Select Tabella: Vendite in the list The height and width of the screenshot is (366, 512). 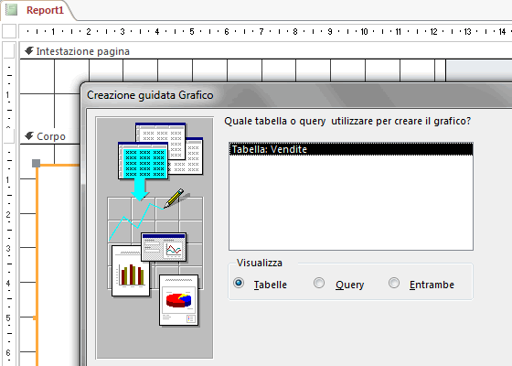click(351, 149)
